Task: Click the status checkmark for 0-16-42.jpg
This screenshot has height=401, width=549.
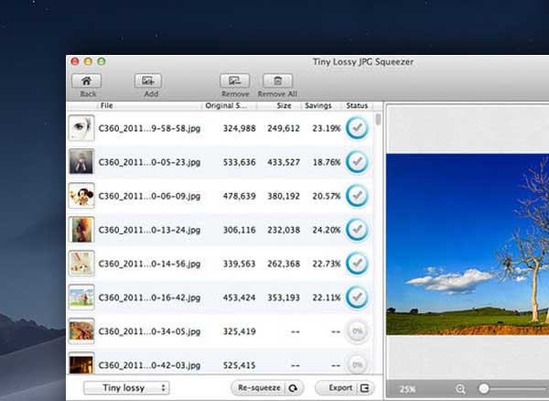Action: pos(357,298)
